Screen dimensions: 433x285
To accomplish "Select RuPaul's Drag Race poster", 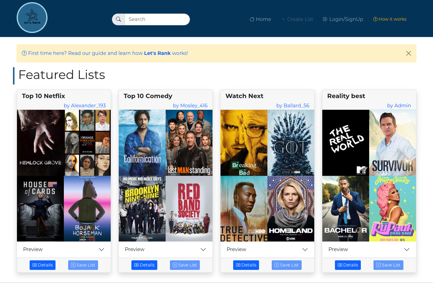I will click(393, 209).
